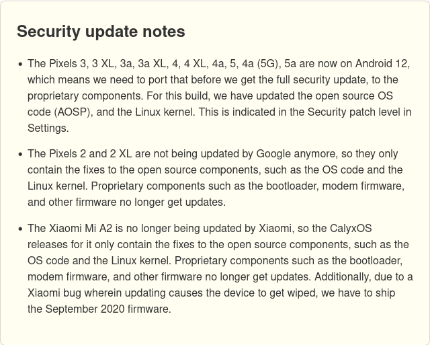This screenshot has width=430, height=345.
Task: Click the third bullet point marker
Action: pyautogui.click(x=20, y=229)
